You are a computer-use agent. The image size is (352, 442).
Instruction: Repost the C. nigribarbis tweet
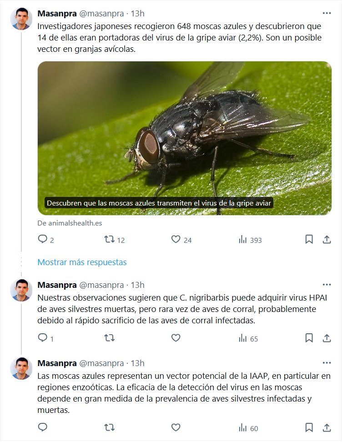110,338
